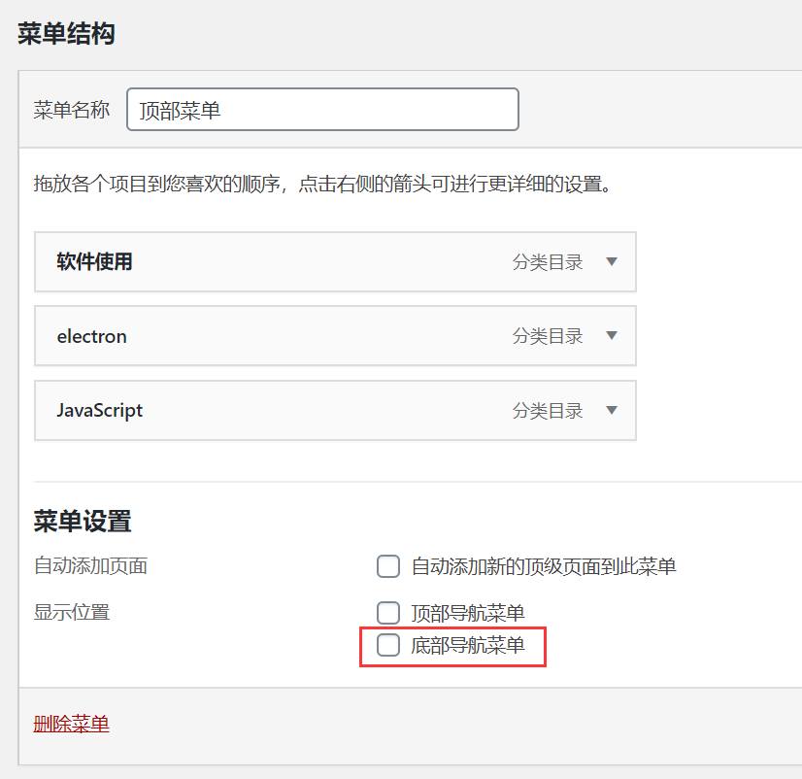Expand the electron menu item arrow
This screenshot has width=802, height=779.
tap(612, 336)
